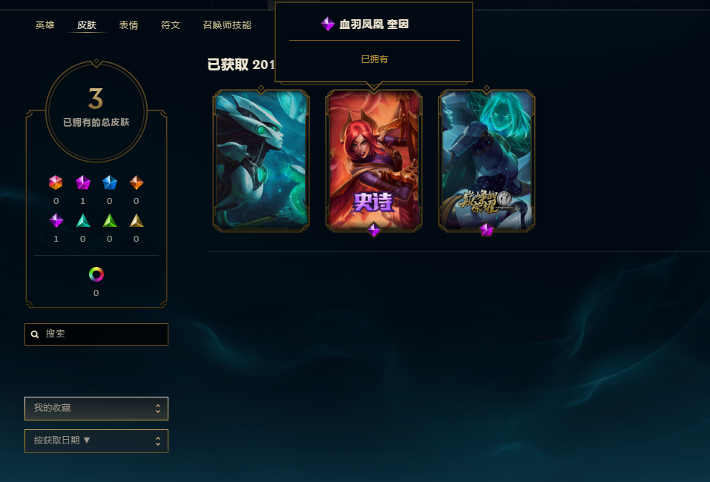The image size is (710, 482).
Task: Open the 按获取日期 sort dropdown
Action: (x=96, y=440)
